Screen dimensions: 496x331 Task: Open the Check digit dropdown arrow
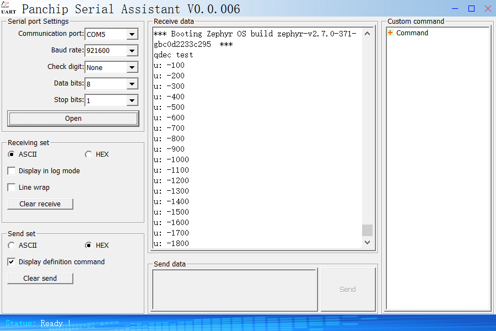point(132,67)
